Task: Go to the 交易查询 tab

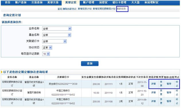Action: 37,2
